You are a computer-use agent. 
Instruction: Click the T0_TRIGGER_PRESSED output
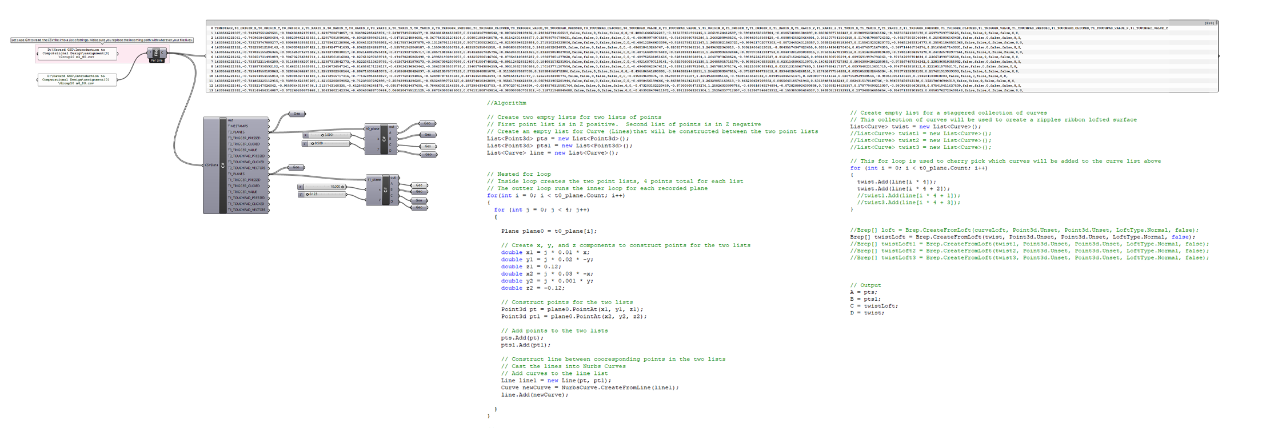(244, 138)
